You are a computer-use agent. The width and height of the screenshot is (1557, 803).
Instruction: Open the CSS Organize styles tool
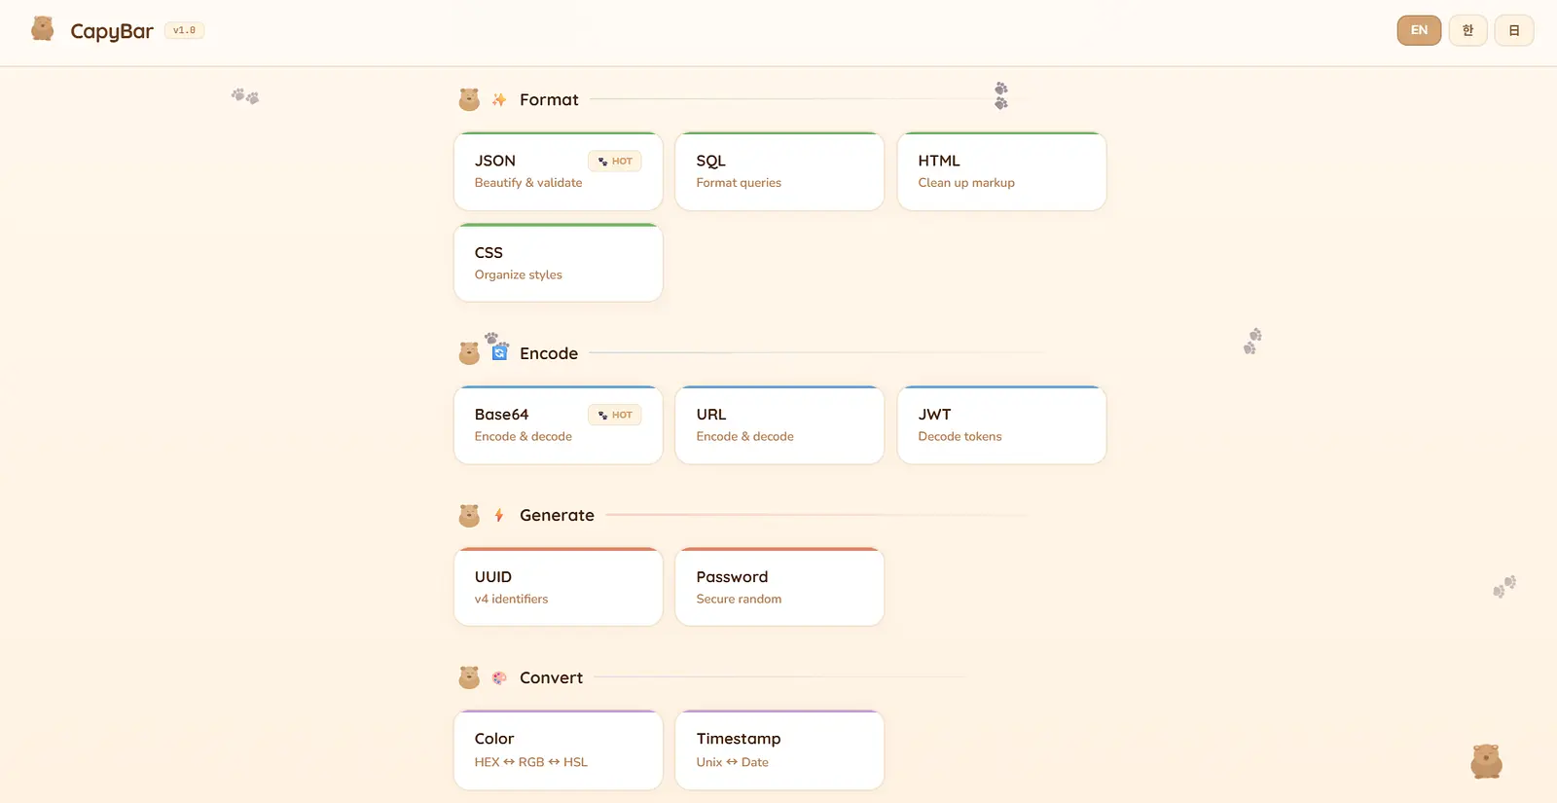[559, 263]
